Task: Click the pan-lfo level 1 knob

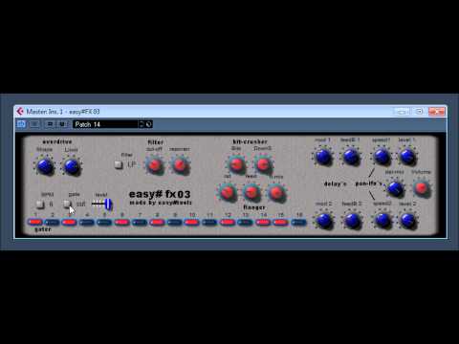Action: [407, 156]
